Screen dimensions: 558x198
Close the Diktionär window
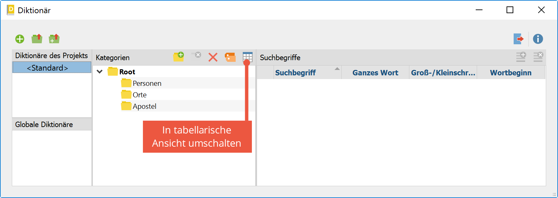pos(541,10)
